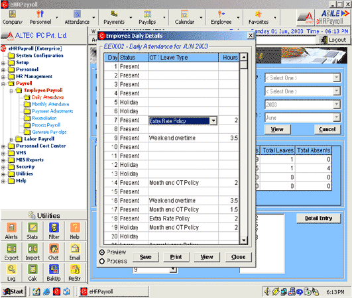
Task: Select Process Payroll in the tree
Action: click(46, 125)
